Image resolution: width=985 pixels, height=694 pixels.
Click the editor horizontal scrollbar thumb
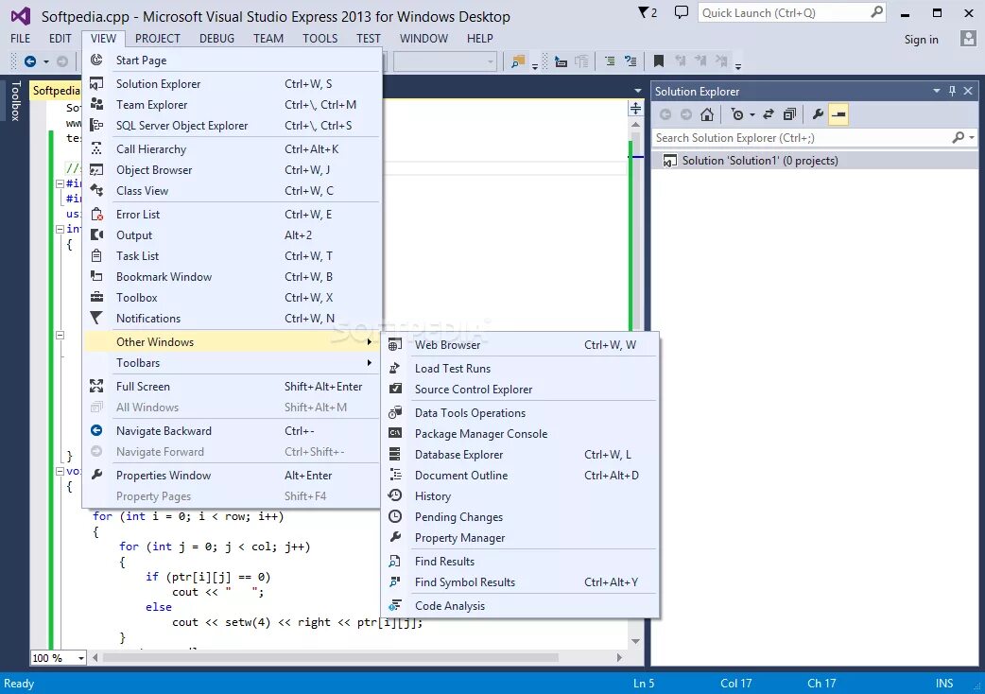coord(331,657)
